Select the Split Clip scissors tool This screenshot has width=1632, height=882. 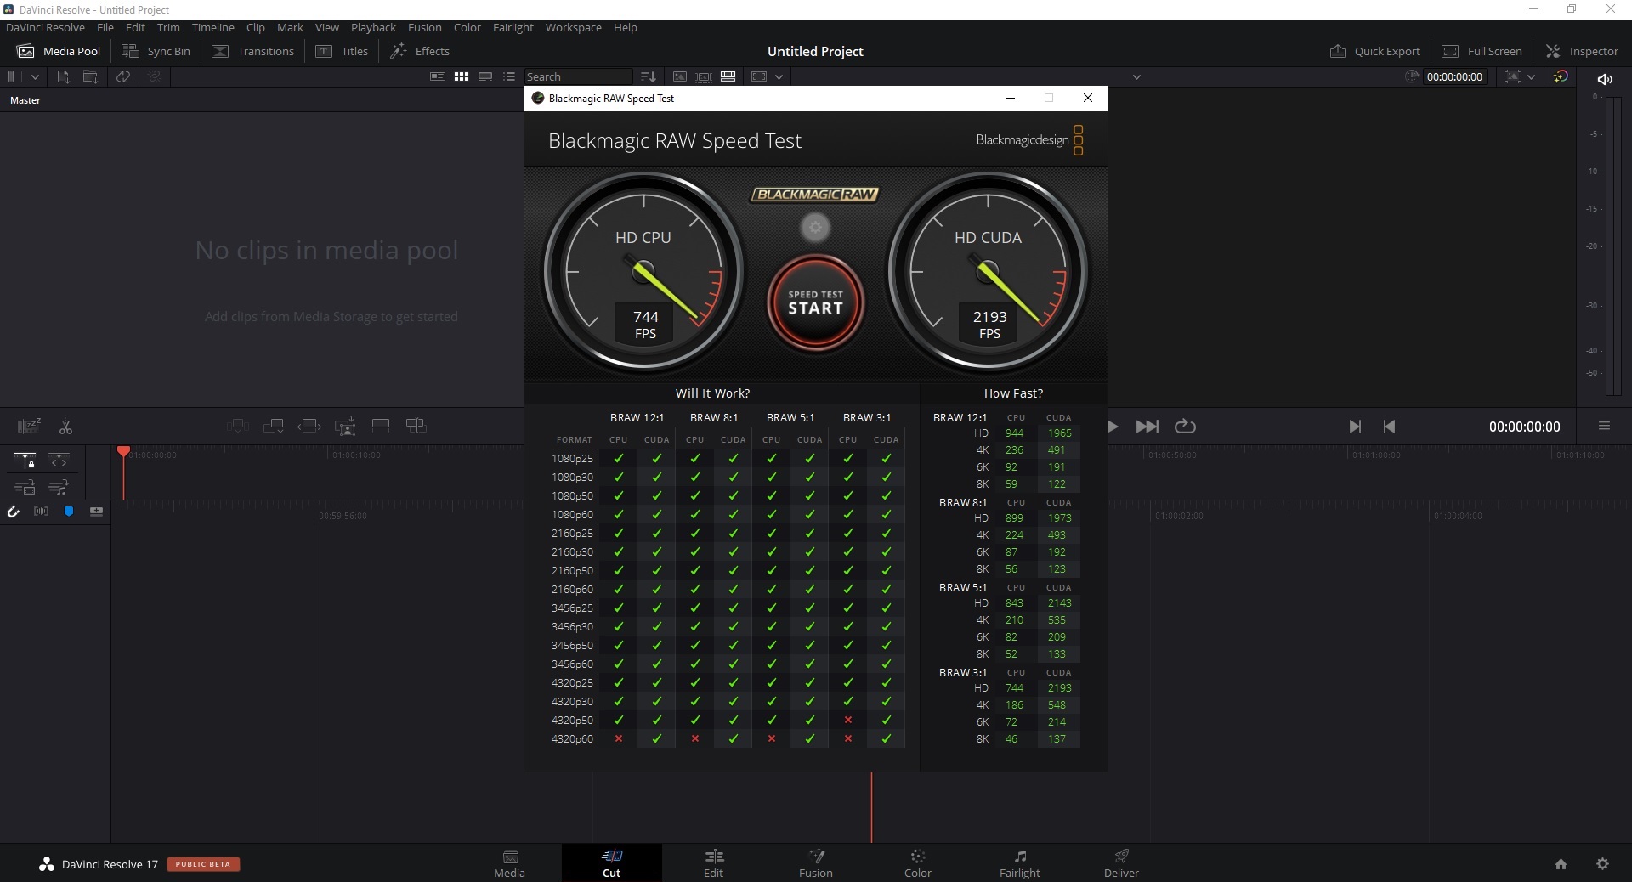tap(65, 427)
